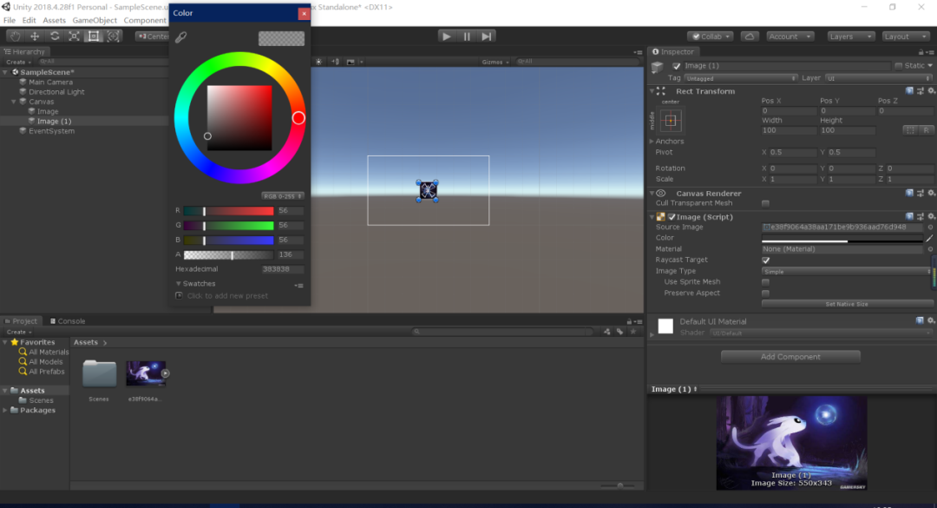937x508 pixels.
Task: Click search by label icon in Project
Action: coord(619,332)
